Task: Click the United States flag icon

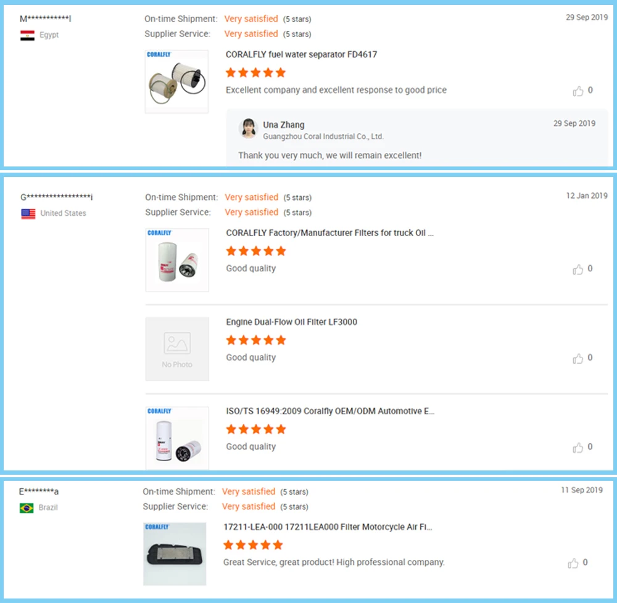Action: 28,214
